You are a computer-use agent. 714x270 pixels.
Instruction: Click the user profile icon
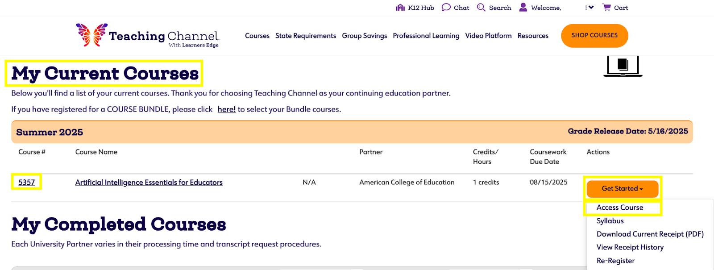(523, 8)
